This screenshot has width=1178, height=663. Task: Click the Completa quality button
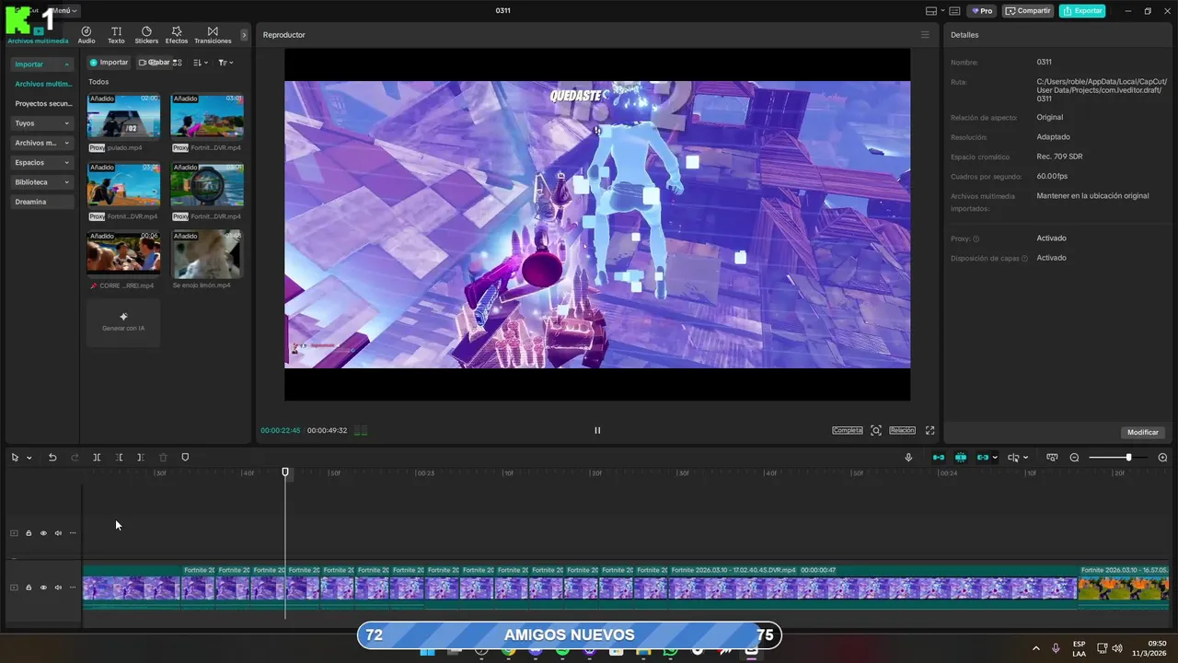click(x=848, y=430)
